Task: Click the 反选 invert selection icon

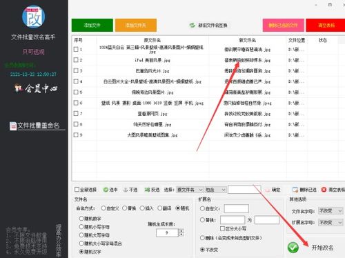Action: pos(147,190)
